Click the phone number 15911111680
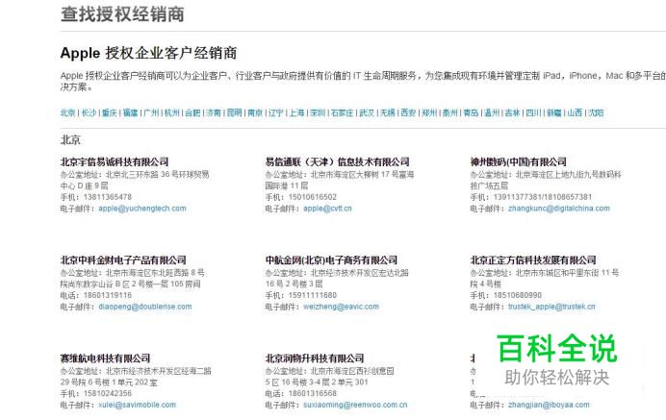666x420 pixels. click(x=313, y=295)
